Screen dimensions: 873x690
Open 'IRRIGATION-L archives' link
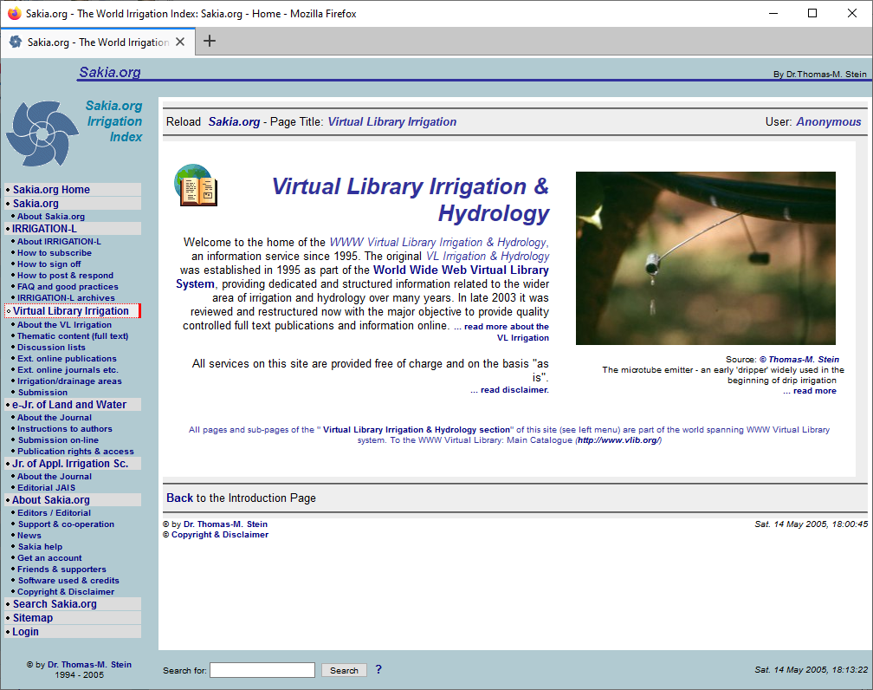[x=66, y=298]
